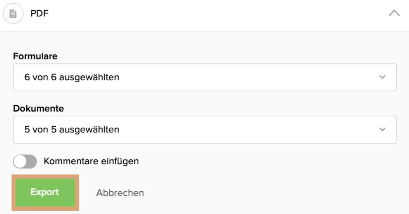Enable the Kommentare einfügen switch
Screen dimensions: 409x214
coord(25,161)
